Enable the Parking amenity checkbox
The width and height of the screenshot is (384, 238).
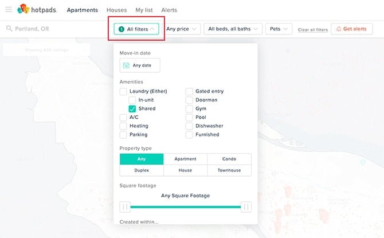point(124,135)
